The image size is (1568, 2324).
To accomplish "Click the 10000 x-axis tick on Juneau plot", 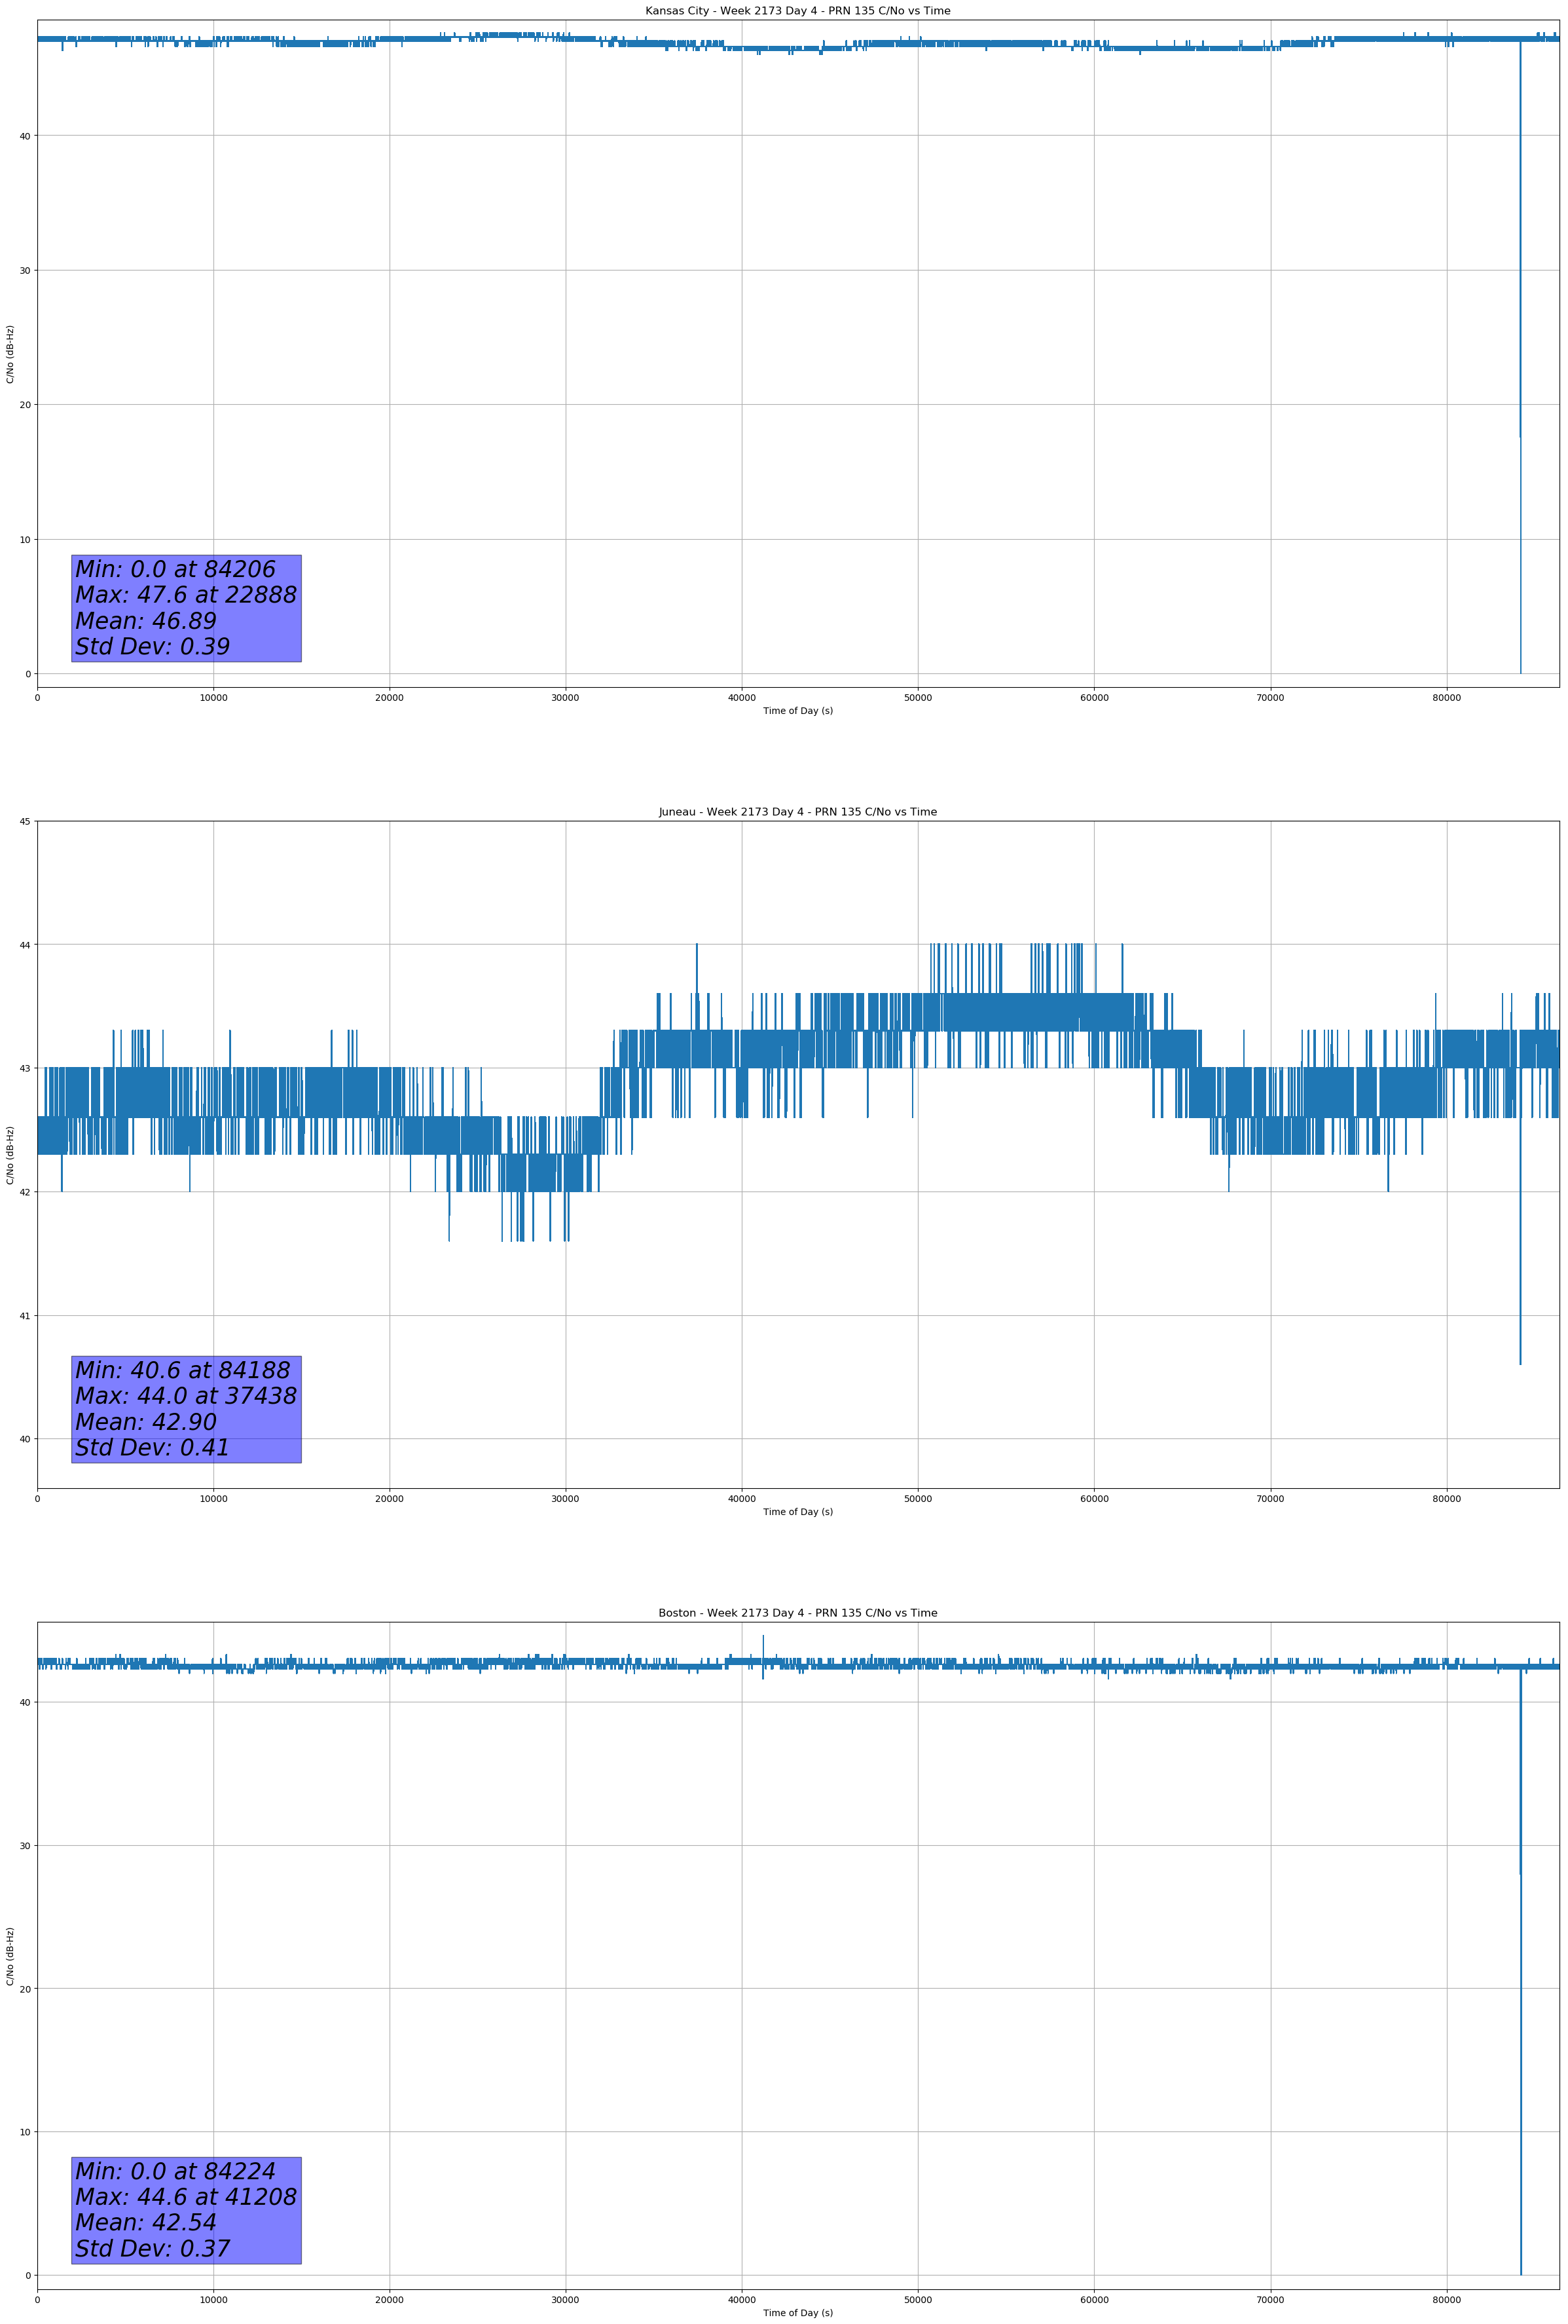I will (x=213, y=1499).
